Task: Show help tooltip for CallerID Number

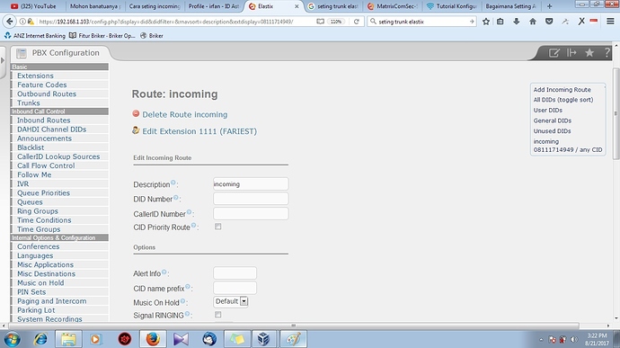Action: tap(189, 212)
